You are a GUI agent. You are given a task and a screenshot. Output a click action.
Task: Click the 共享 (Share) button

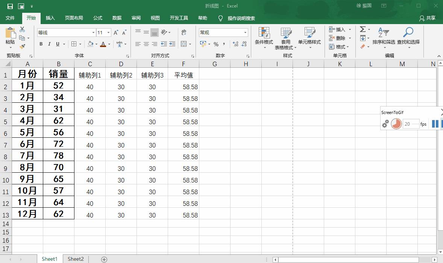click(x=427, y=18)
